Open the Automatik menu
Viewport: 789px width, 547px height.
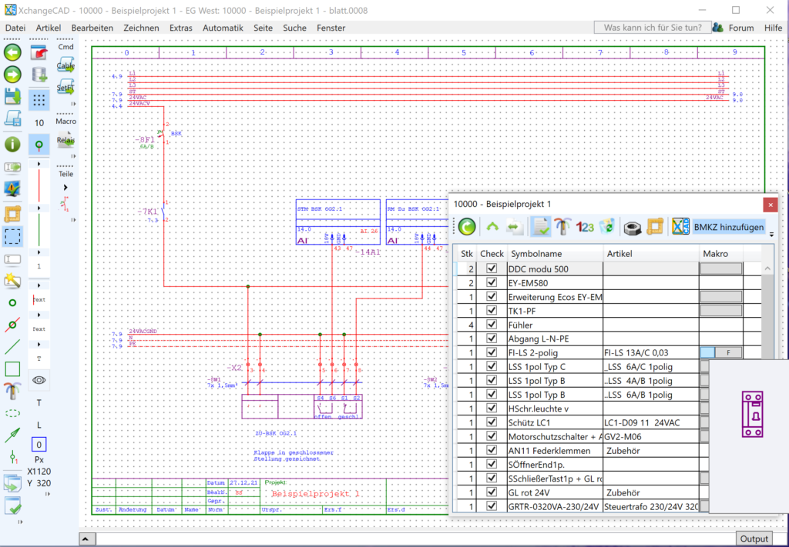pos(223,28)
